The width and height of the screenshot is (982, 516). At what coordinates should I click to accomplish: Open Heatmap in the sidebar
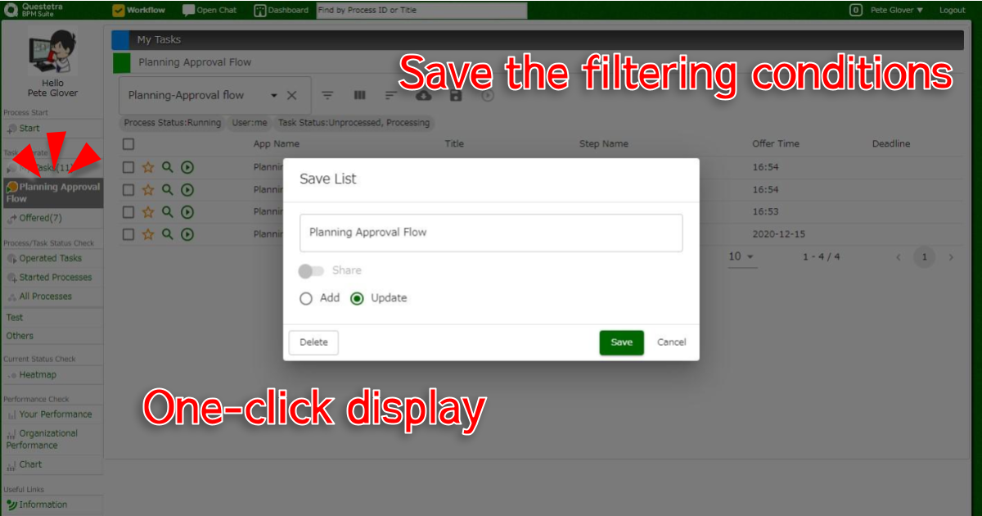click(38, 375)
